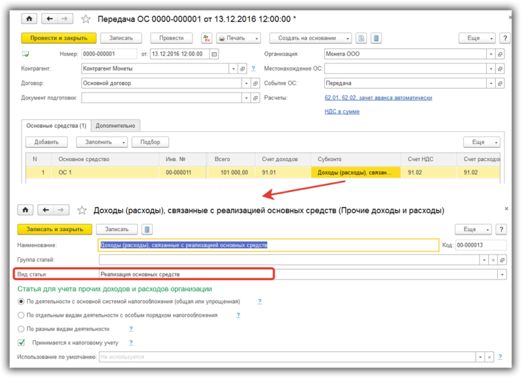Open the Группа статей record with the open icon
Viewport: 522px width, 378px height.
coord(502,260)
